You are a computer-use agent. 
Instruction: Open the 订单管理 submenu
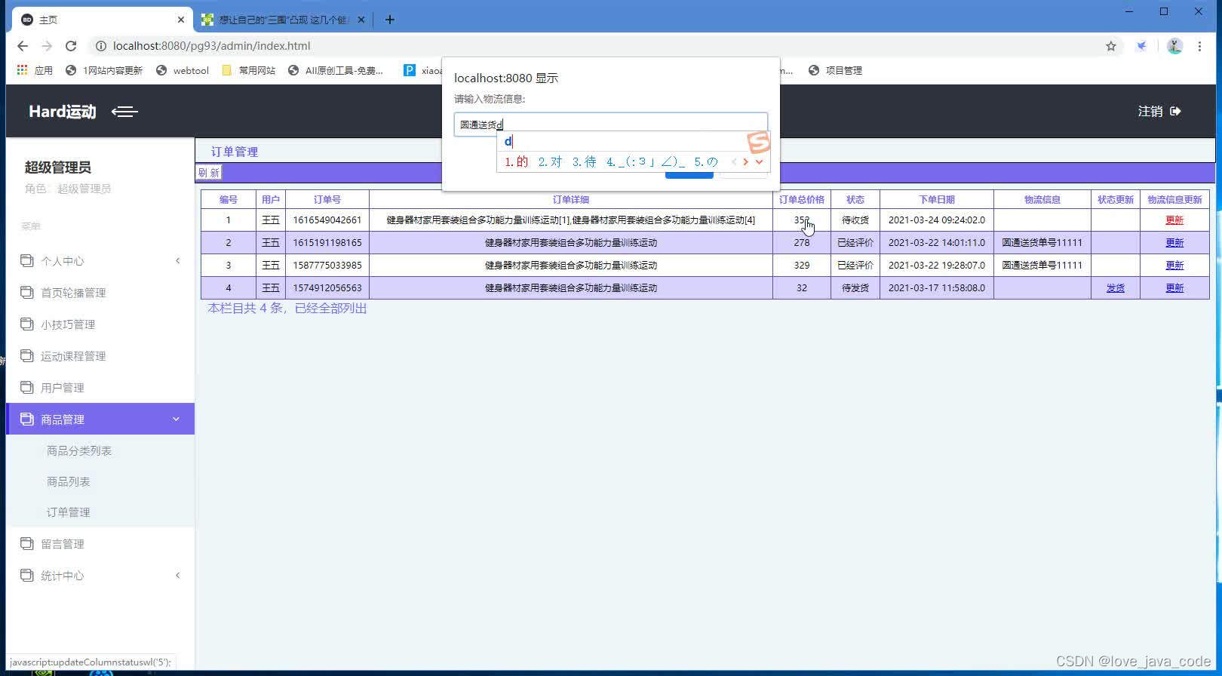tap(69, 512)
